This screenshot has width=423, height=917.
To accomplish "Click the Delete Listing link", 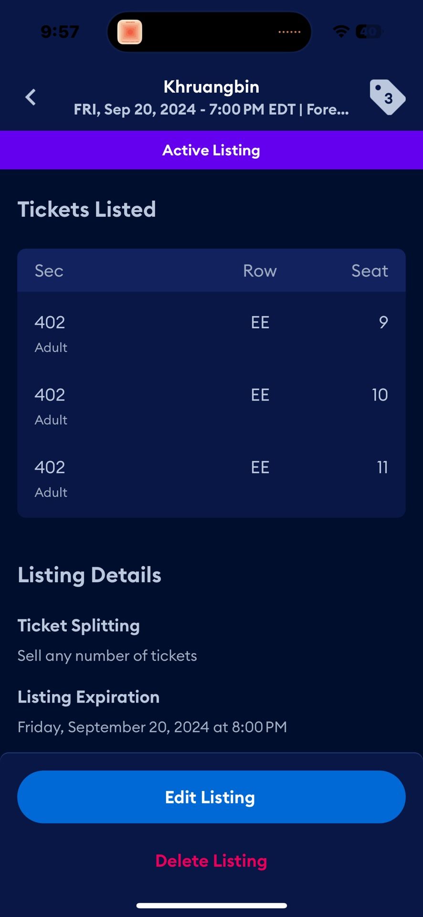I will point(211,861).
